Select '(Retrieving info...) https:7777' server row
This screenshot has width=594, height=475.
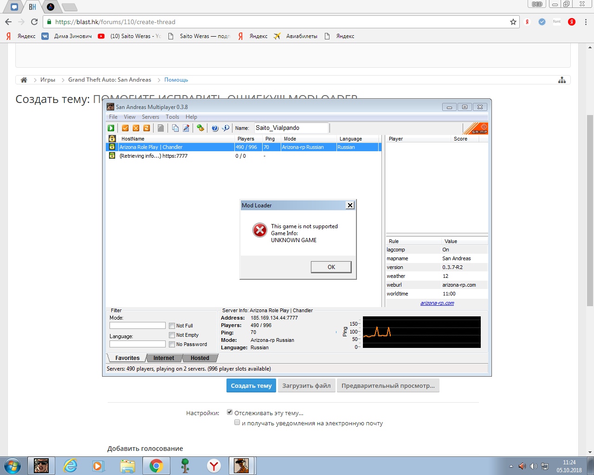[243, 156]
